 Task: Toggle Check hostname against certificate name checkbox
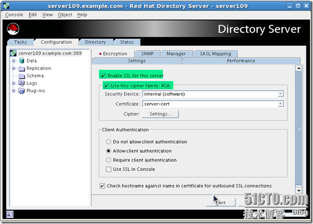[x=103, y=186]
